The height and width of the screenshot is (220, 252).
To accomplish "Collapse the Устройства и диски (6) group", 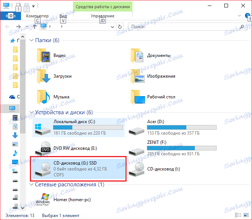I will [x=31, y=112].
